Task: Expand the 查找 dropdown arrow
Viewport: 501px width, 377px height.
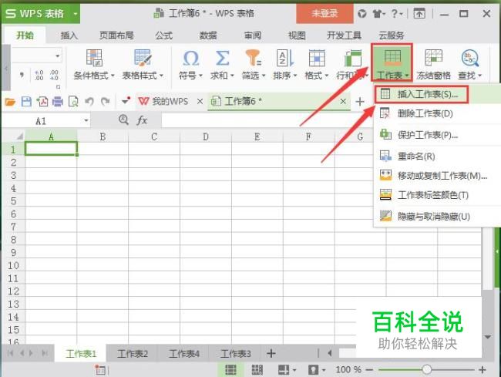Action: tap(479, 76)
